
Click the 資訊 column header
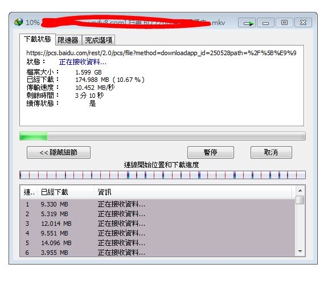coord(193,192)
